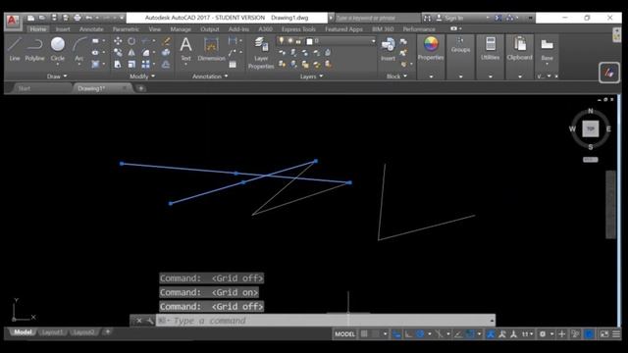Select the Erase tool
The width and height of the screenshot is (628, 353).
tap(166, 41)
